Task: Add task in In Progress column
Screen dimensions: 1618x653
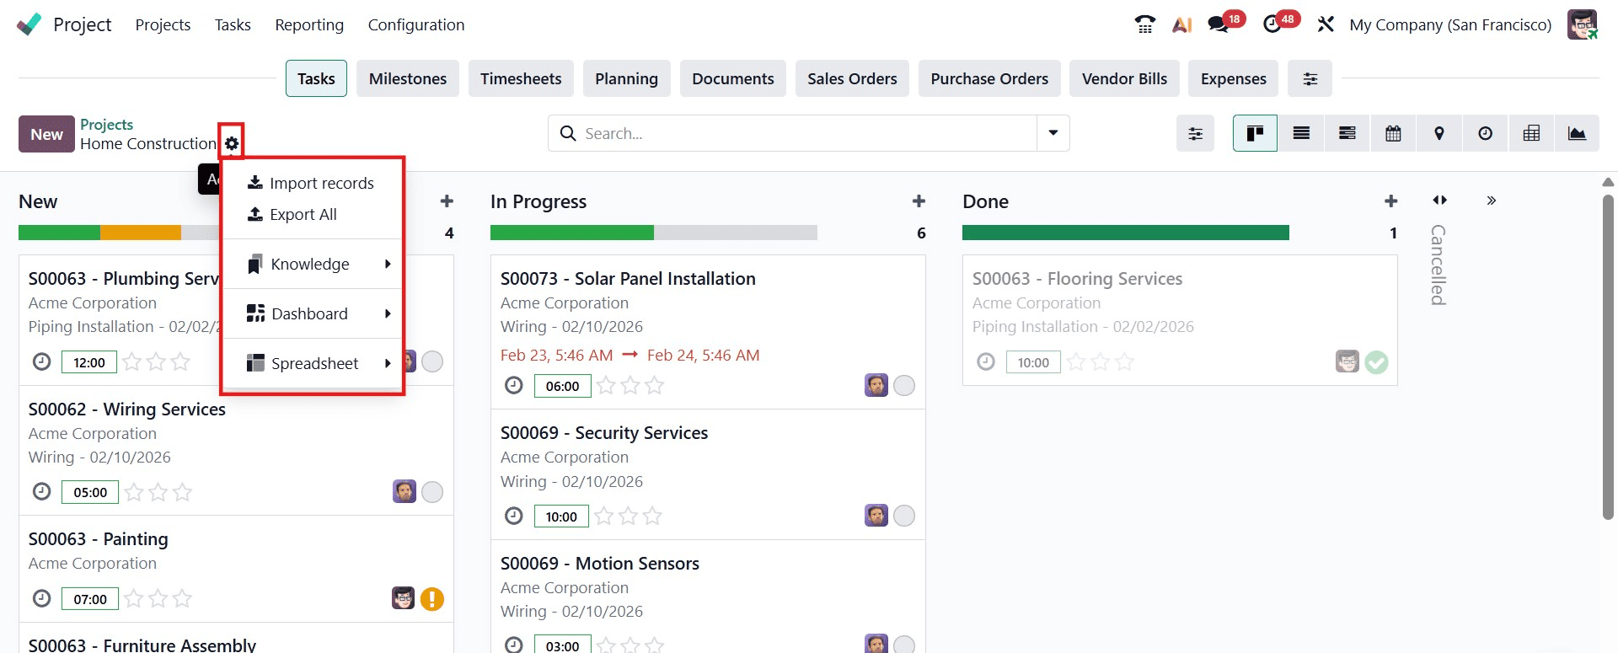Action: pyautogui.click(x=919, y=201)
